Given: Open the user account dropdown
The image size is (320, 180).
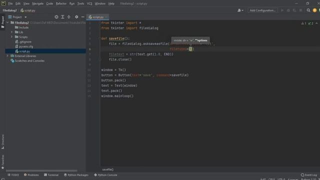Looking at the screenshot, I should tap(240, 10).
